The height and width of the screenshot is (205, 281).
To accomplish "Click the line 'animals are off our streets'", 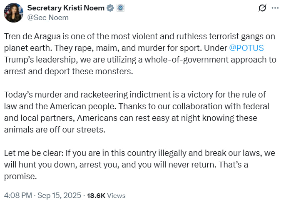I will pyautogui.click(x=55, y=130).
